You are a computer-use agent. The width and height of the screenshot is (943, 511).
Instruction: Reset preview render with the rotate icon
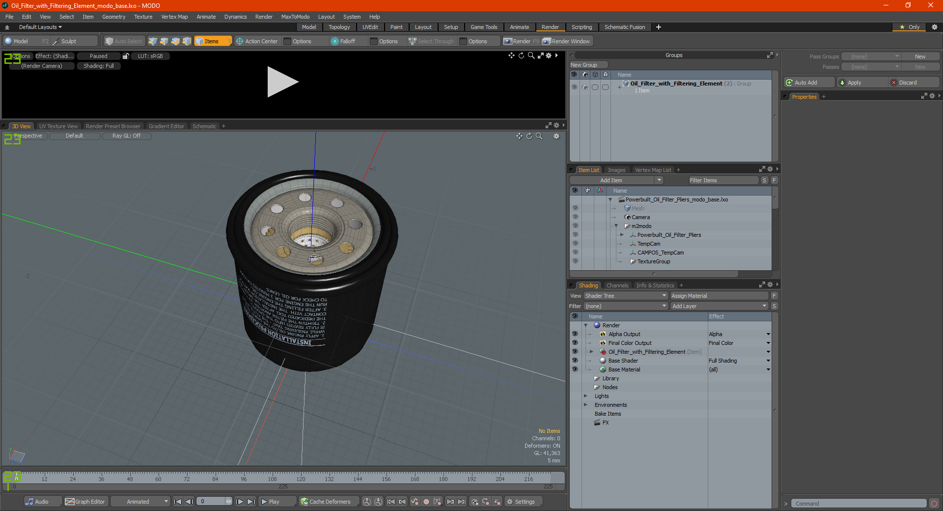(521, 56)
